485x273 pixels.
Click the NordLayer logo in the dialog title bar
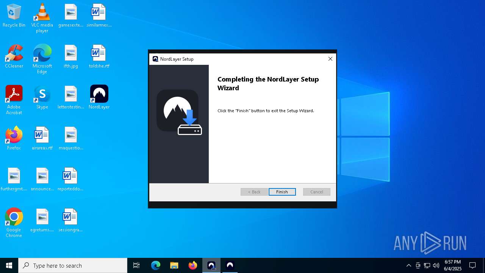point(155,59)
